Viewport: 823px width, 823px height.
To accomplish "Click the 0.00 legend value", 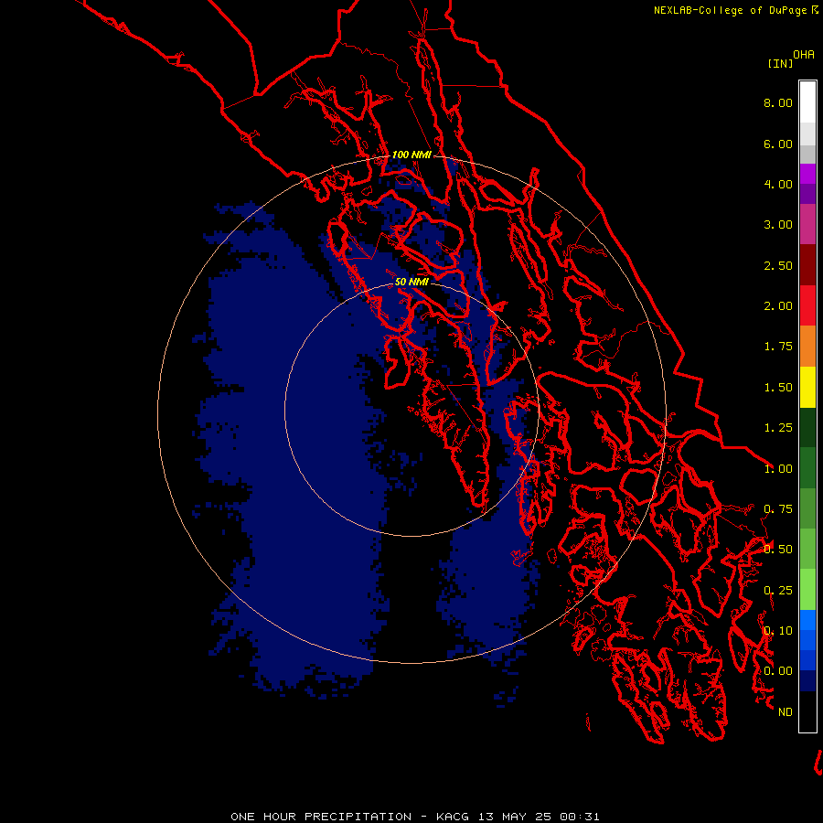I will [778, 671].
